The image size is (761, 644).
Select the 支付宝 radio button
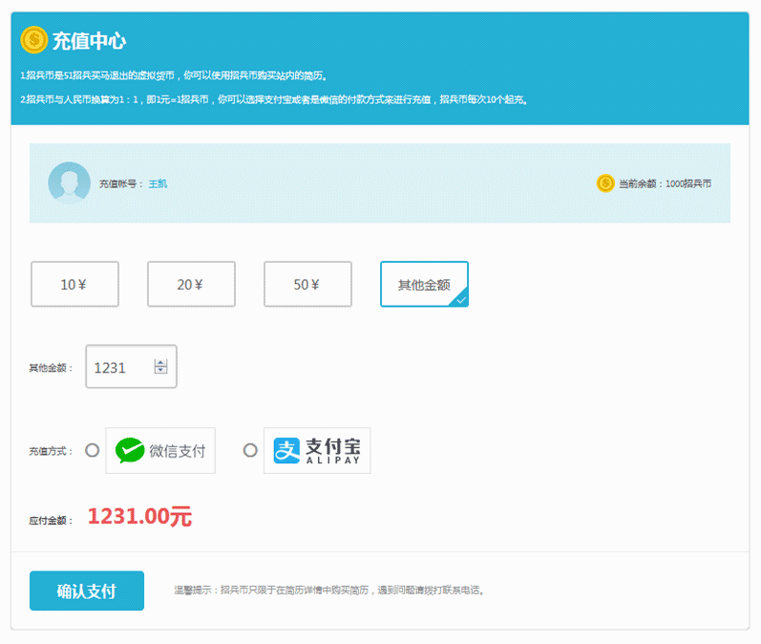point(250,450)
